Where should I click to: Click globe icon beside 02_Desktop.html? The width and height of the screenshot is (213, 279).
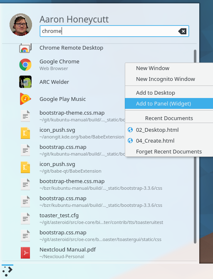coord(130,130)
